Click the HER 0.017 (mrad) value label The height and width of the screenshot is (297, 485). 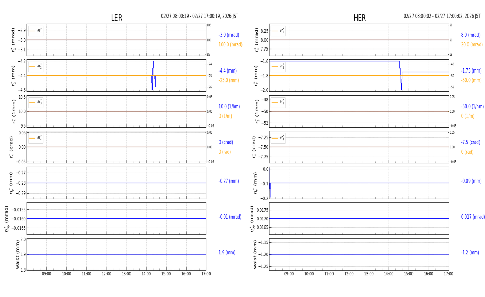click(x=473, y=217)
